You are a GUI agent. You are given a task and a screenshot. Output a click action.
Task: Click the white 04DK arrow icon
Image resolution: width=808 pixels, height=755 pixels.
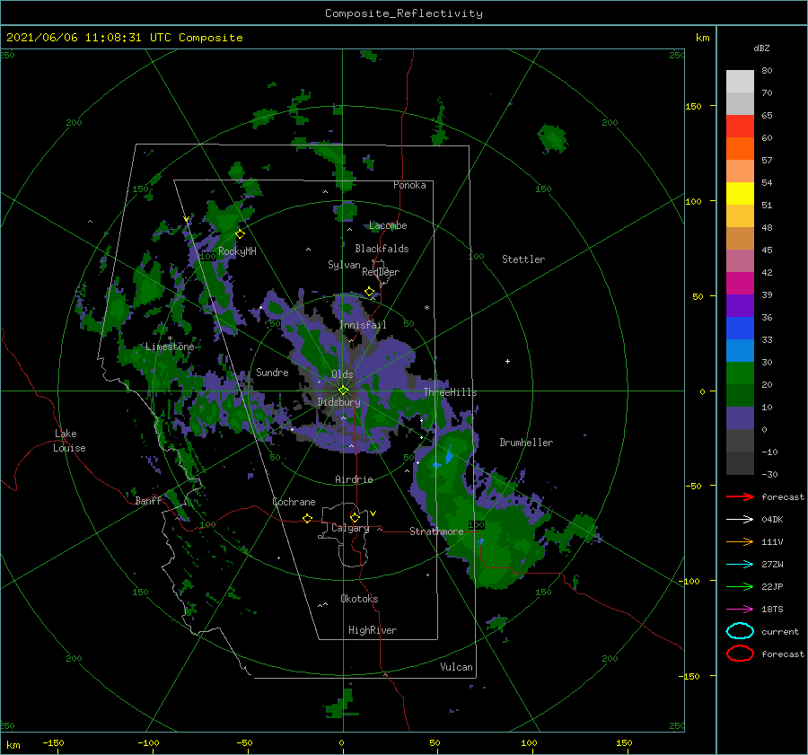click(740, 520)
